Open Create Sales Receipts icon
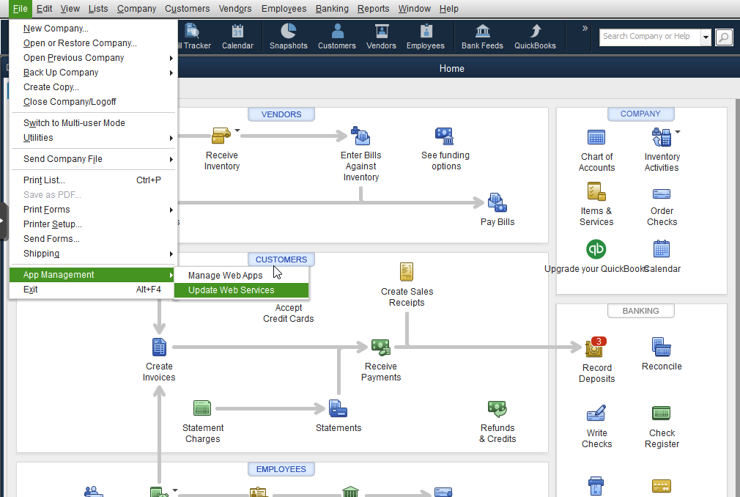This screenshot has width=740, height=497. pos(407,272)
